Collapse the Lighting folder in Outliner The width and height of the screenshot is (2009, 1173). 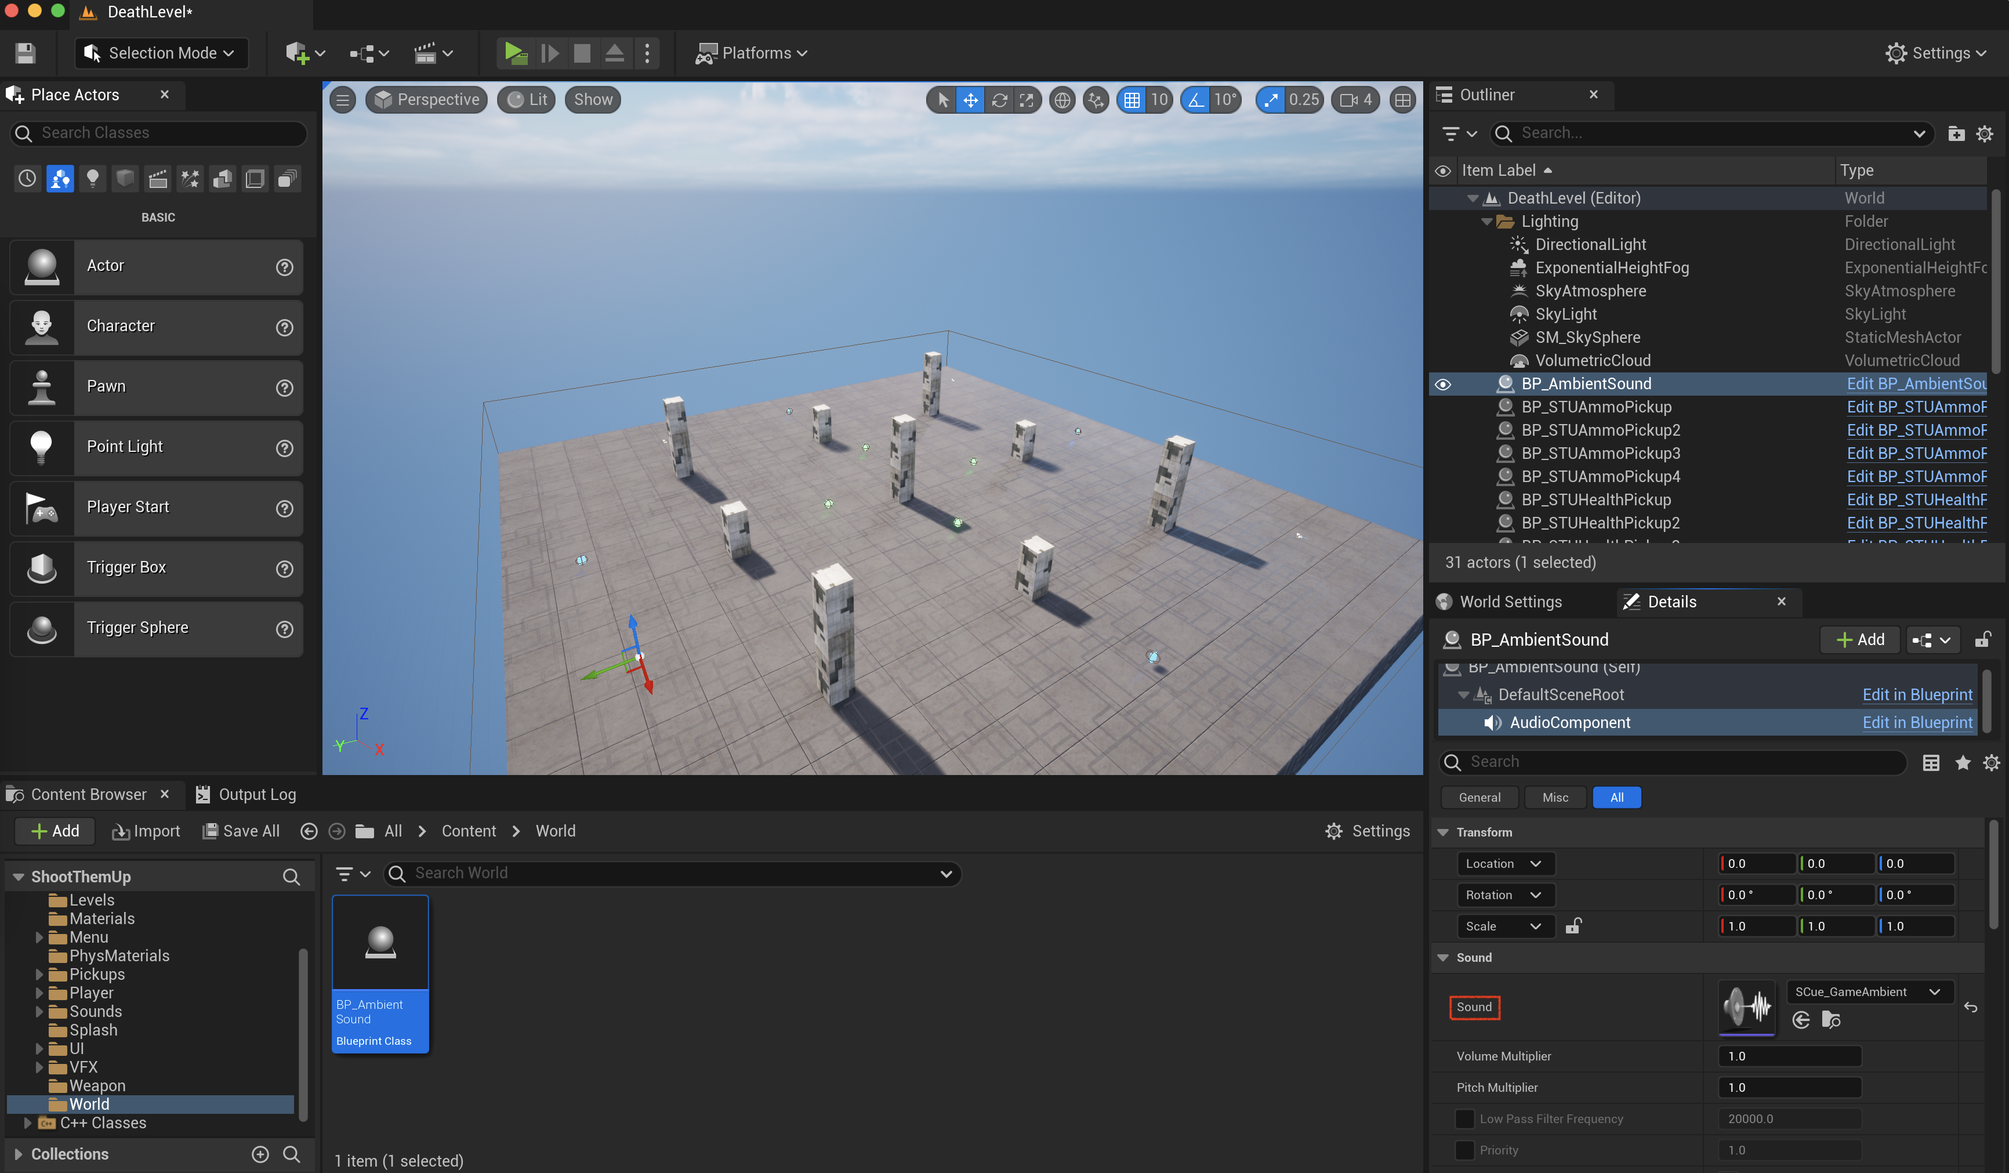pyautogui.click(x=1487, y=222)
